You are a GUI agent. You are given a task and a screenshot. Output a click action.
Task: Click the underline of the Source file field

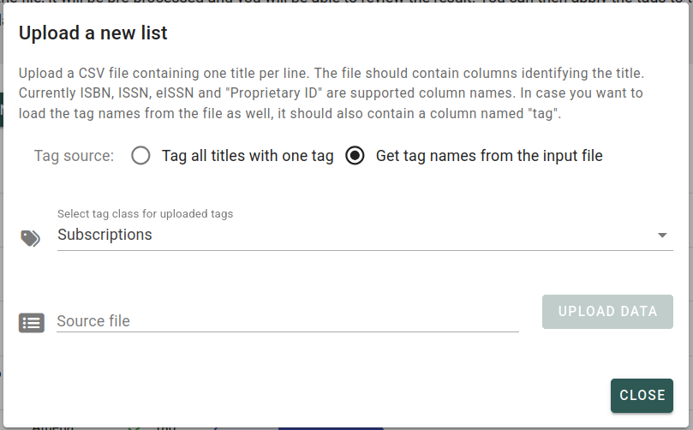[x=288, y=331]
